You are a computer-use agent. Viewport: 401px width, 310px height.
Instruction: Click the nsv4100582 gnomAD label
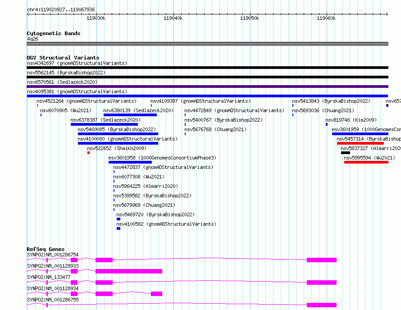(x=166, y=224)
